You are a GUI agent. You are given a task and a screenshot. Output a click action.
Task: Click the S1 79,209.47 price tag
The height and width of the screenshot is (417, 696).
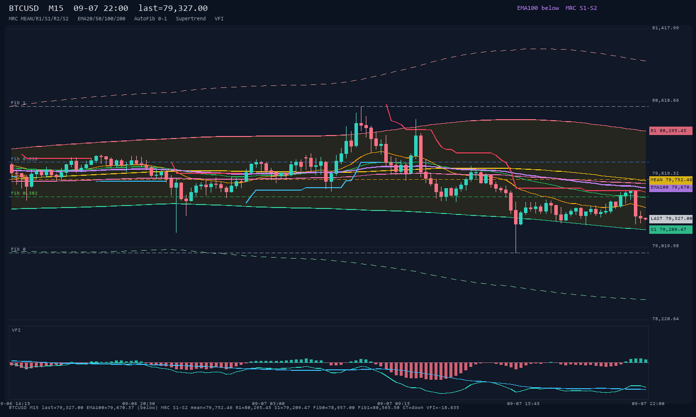[671, 230]
